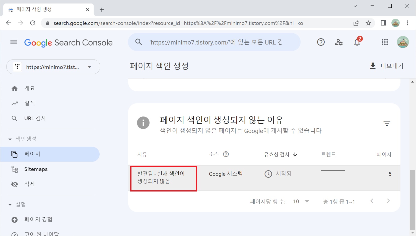Click the Google 시스템 source cell
The image size is (416, 236).
[x=226, y=174]
